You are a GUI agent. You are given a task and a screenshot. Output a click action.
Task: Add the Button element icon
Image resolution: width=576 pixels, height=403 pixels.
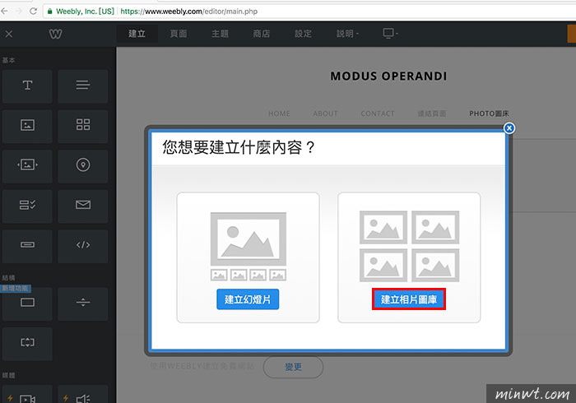tap(27, 246)
